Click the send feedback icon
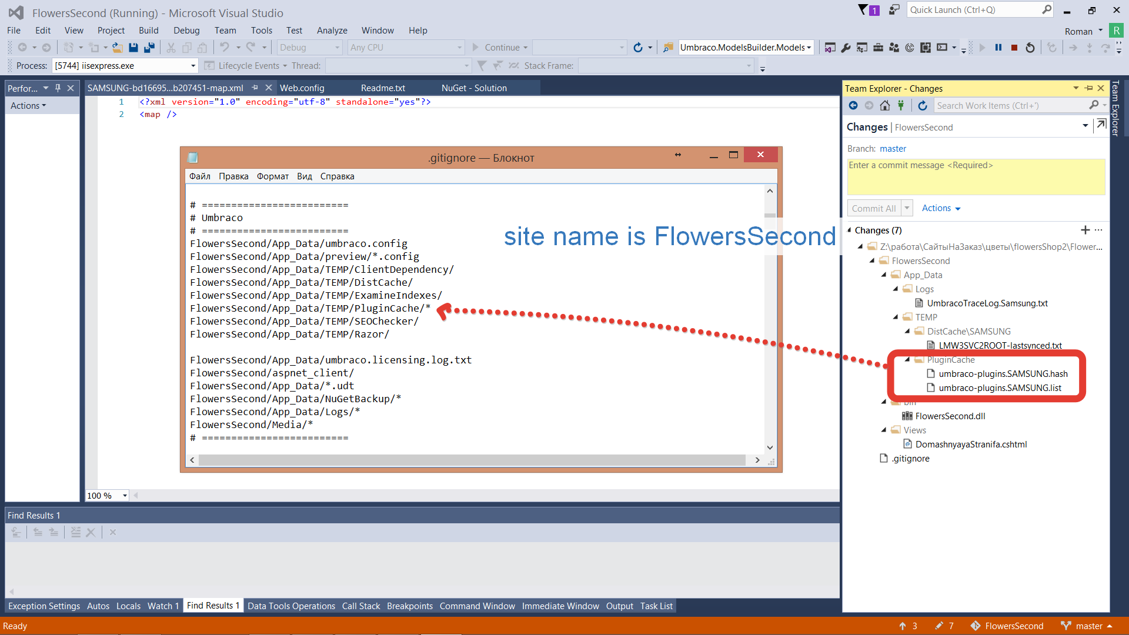The width and height of the screenshot is (1129, 635). (894, 10)
